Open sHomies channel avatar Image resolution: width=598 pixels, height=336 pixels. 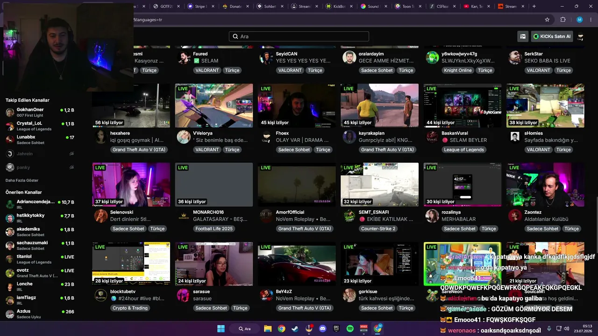[x=515, y=137]
